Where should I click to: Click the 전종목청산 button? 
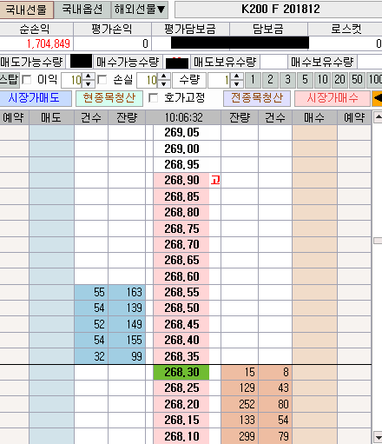tap(257, 98)
